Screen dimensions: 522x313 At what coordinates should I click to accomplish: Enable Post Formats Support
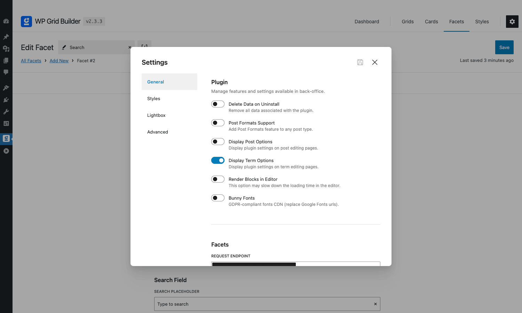(x=218, y=123)
